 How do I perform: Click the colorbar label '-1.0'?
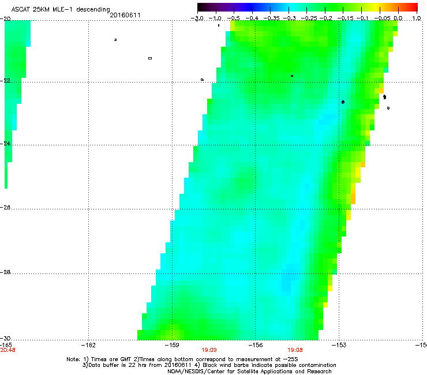[215, 18]
